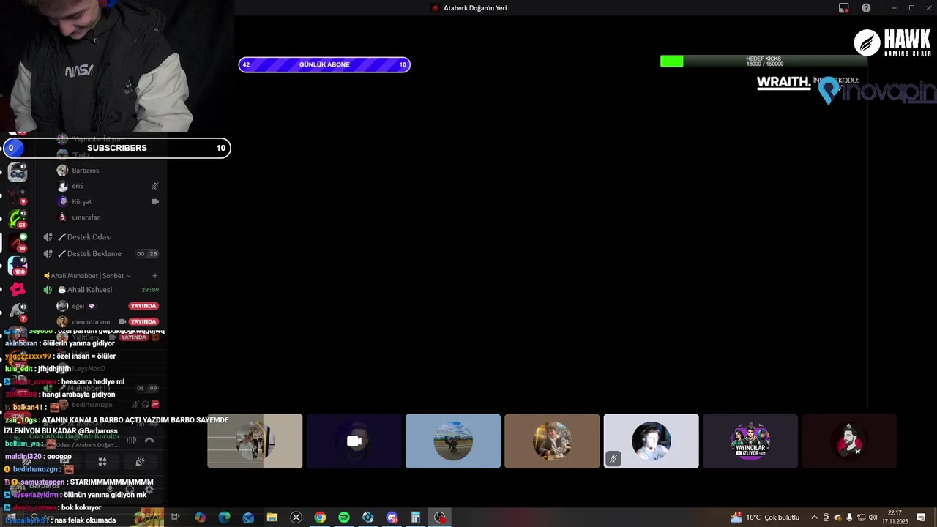
Task: Add a channel with the plus icon
Action: click(155, 276)
